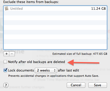
Task: Click the Lock documents label text
Action: [x=21, y=70]
